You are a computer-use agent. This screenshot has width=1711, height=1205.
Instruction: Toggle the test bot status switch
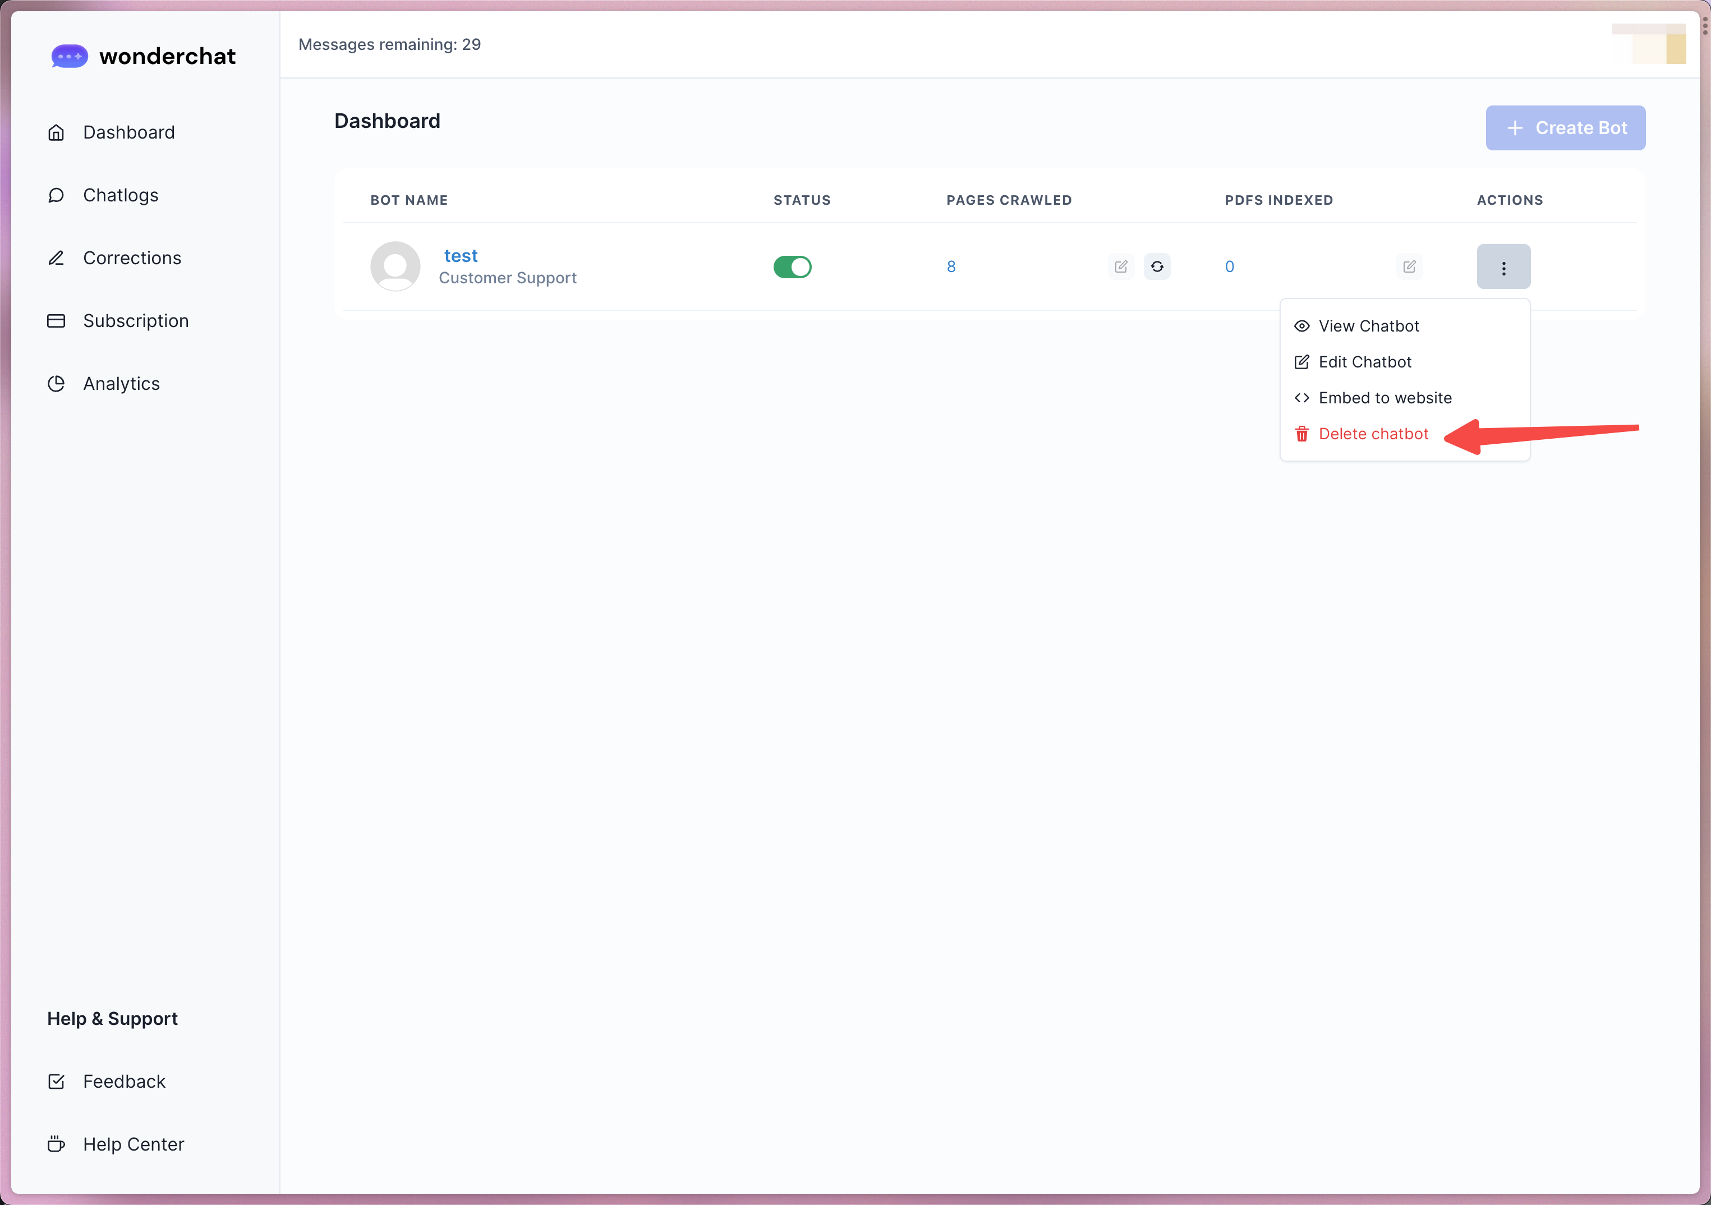click(x=792, y=267)
